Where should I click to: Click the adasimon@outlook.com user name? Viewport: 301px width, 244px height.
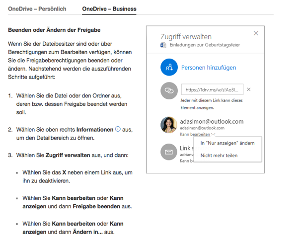212,121
